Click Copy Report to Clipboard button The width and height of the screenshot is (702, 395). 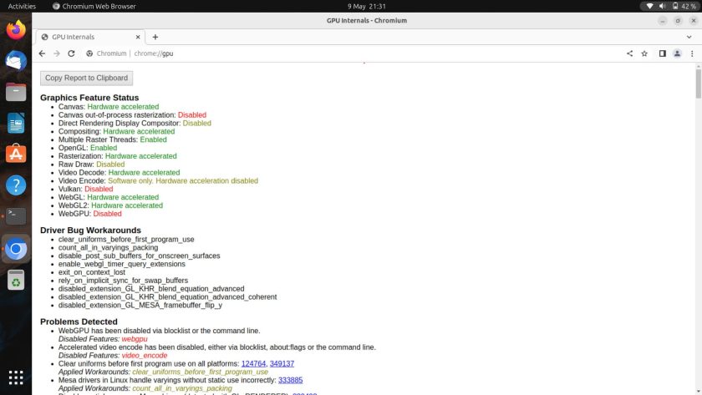tap(86, 78)
